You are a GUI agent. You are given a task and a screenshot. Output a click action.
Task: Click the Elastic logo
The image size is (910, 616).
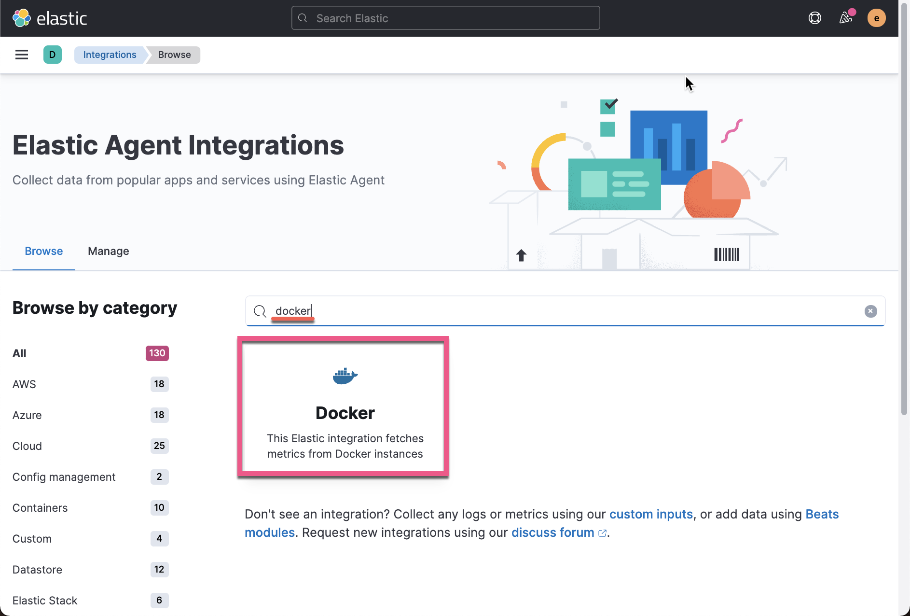[x=49, y=18]
